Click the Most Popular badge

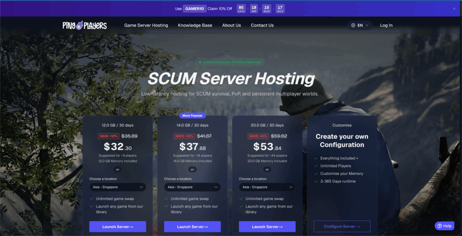coord(192,116)
